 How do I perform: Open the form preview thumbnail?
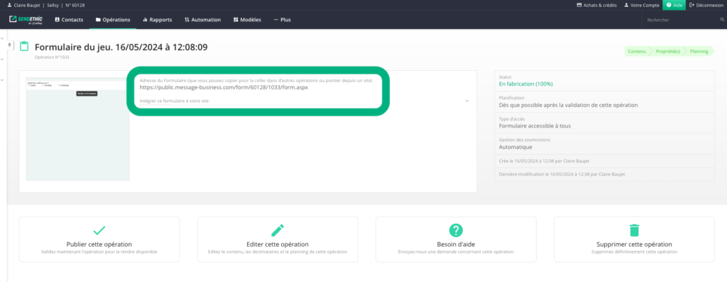(x=78, y=129)
